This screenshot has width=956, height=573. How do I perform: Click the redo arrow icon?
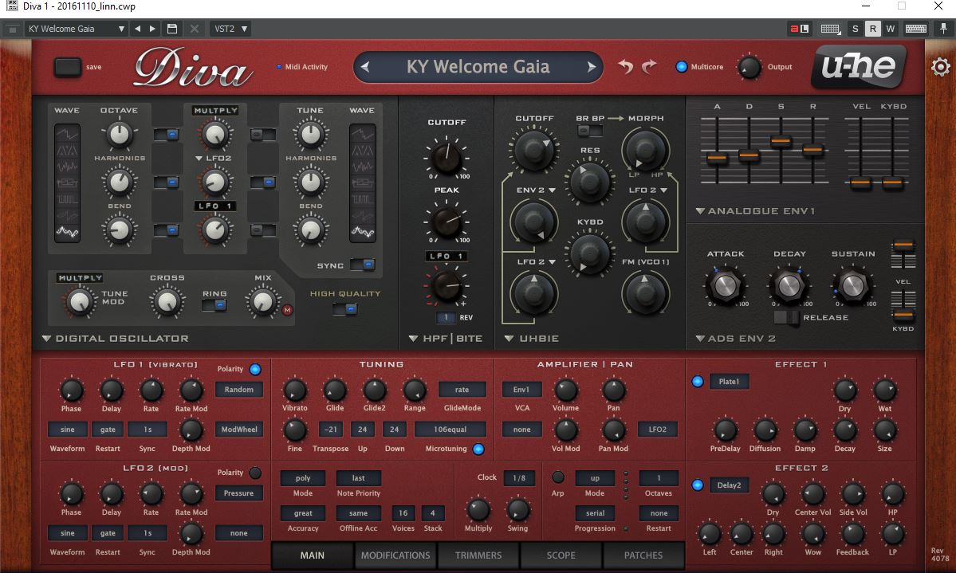click(649, 66)
